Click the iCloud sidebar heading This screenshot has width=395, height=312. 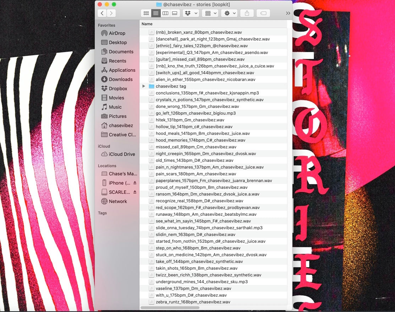pos(104,146)
